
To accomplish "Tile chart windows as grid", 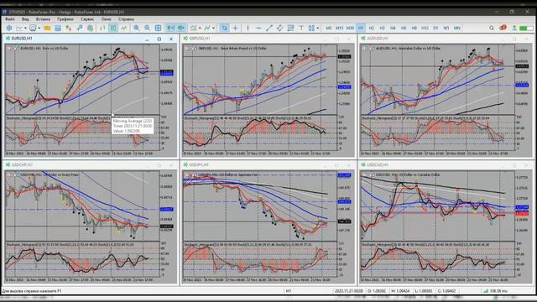I will (x=158, y=28).
